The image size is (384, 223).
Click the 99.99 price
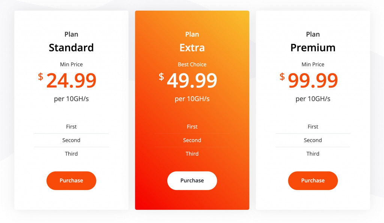point(313,80)
